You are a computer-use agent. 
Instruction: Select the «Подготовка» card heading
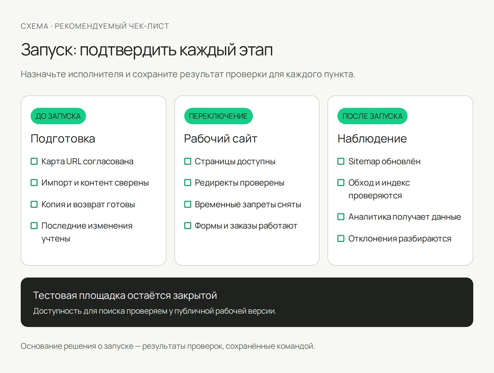coord(63,139)
